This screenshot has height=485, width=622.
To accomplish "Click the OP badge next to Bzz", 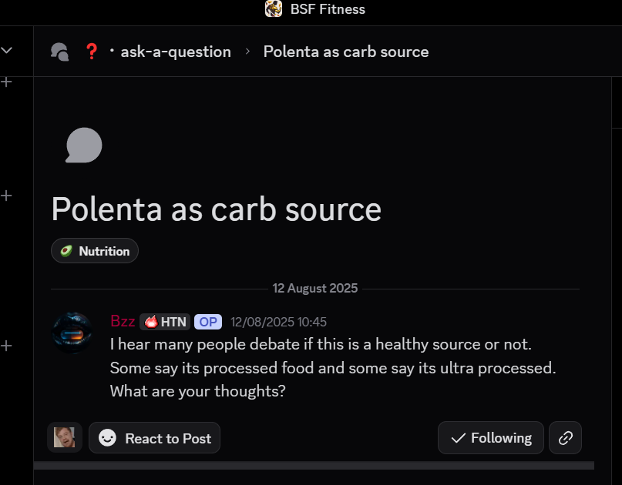I will coord(208,322).
